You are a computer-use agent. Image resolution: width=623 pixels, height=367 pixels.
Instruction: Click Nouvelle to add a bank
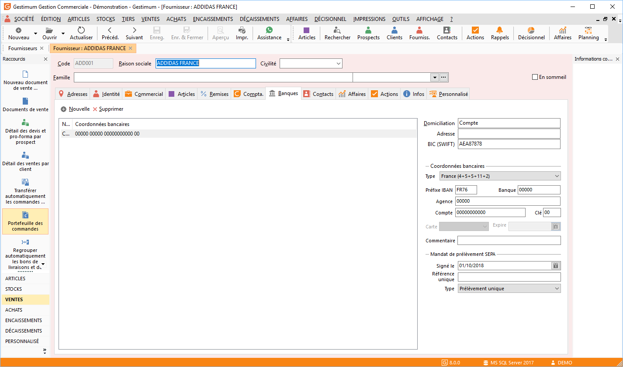tap(75, 109)
